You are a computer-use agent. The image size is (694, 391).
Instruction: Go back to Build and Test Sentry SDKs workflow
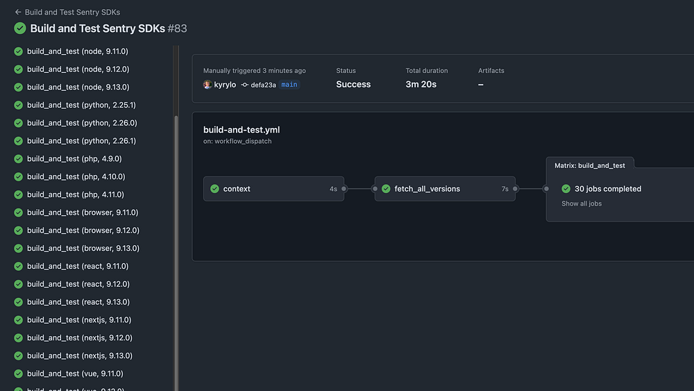click(x=72, y=13)
